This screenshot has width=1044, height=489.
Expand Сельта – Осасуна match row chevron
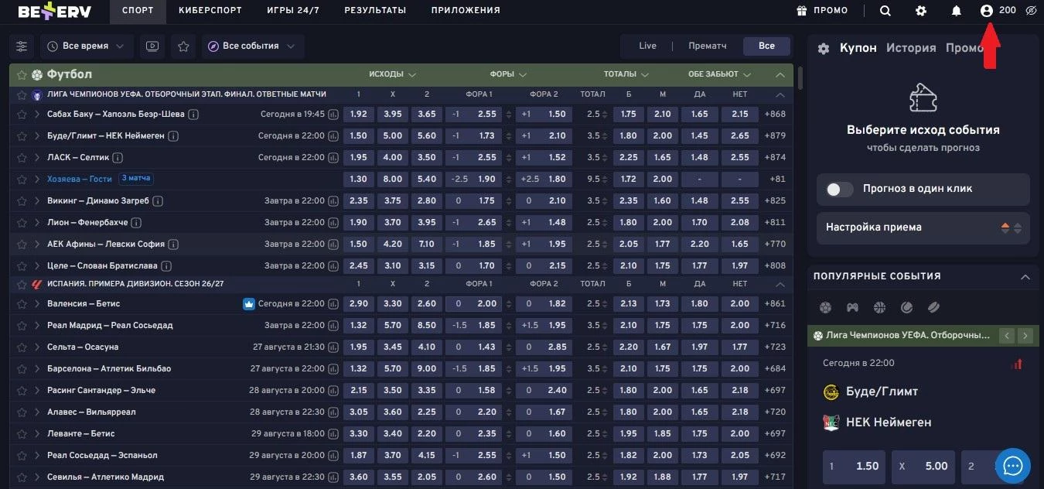click(37, 347)
